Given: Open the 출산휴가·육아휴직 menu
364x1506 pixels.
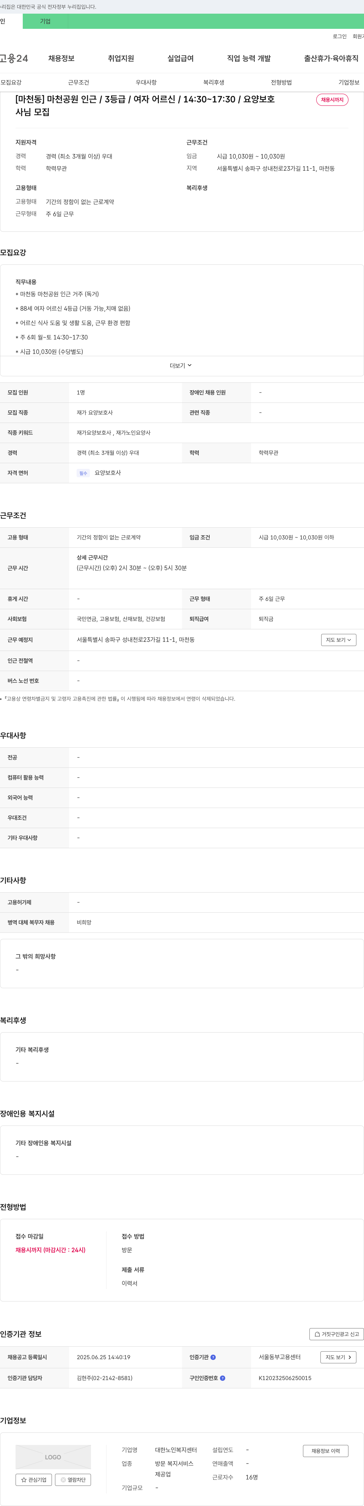Looking at the screenshot, I should (x=331, y=58).
